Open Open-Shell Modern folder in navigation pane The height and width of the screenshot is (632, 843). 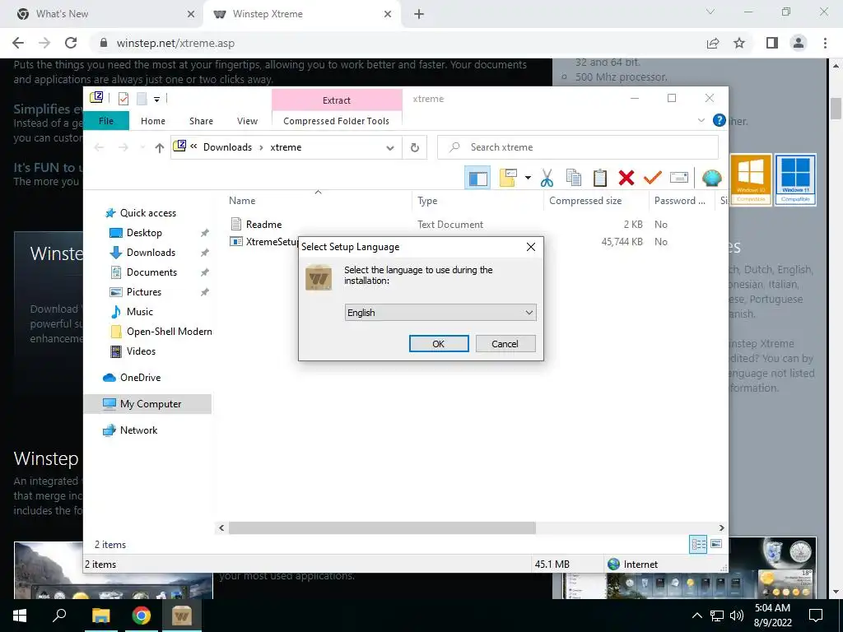point(169,332)
